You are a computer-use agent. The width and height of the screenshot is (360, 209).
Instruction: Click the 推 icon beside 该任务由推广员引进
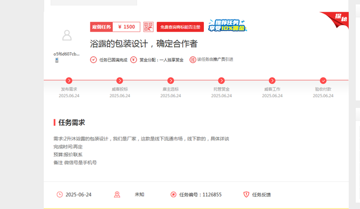tap(193, 59)
